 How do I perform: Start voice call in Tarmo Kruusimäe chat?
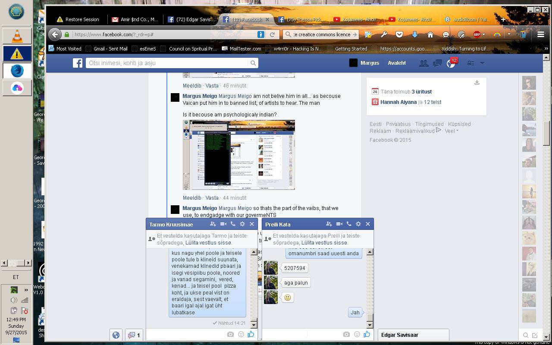point(233,224)
